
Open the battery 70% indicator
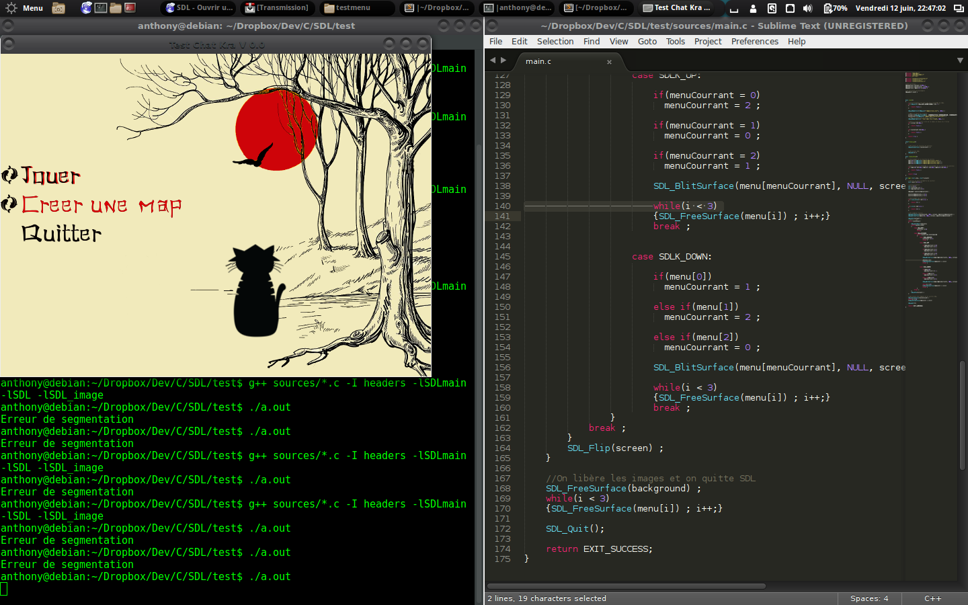(836, 8)
